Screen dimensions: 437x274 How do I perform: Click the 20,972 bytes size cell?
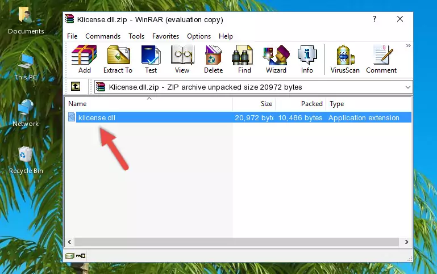254,117
